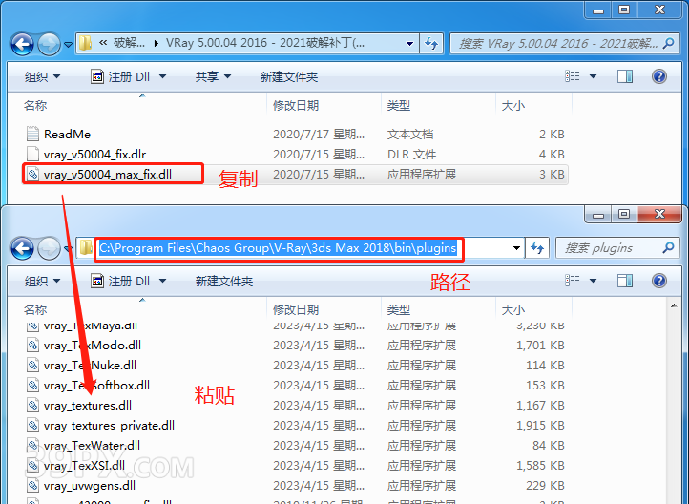Select vray_textures.dll file name
The height and width of the screenshot is (504, 689).
coord(88,405)
